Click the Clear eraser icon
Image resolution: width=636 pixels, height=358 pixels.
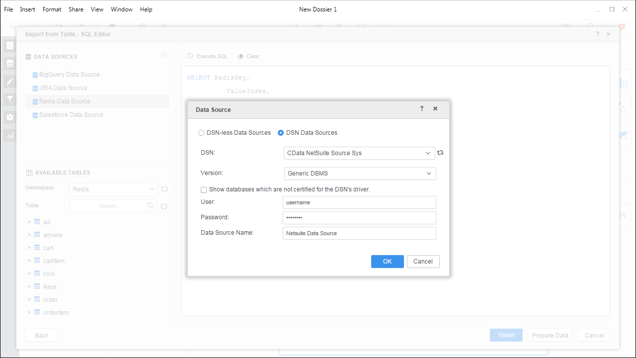[x=241, y=56]
